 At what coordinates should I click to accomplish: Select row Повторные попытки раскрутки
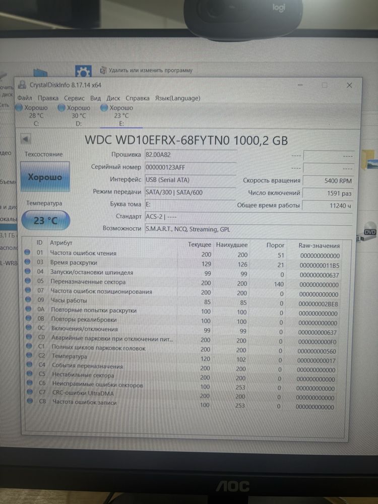tap(182, 311)
